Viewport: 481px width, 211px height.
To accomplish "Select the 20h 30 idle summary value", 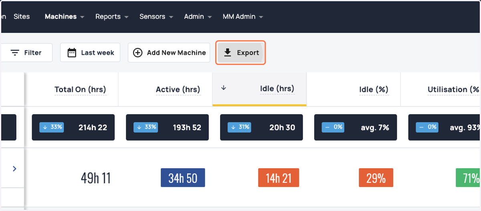I will pos(282,127).
